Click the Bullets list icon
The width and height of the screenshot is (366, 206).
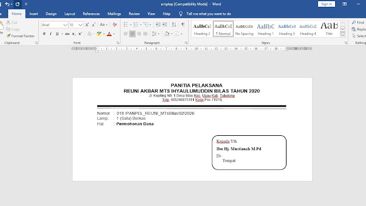126,25
